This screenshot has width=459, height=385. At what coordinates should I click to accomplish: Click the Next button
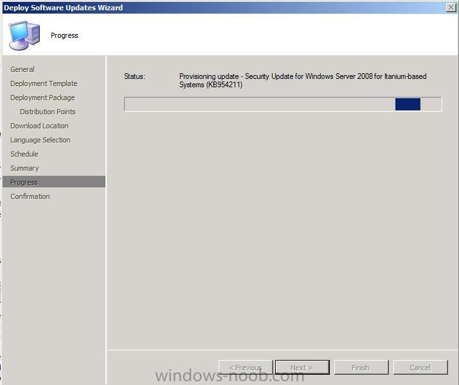tap(302, 367)
